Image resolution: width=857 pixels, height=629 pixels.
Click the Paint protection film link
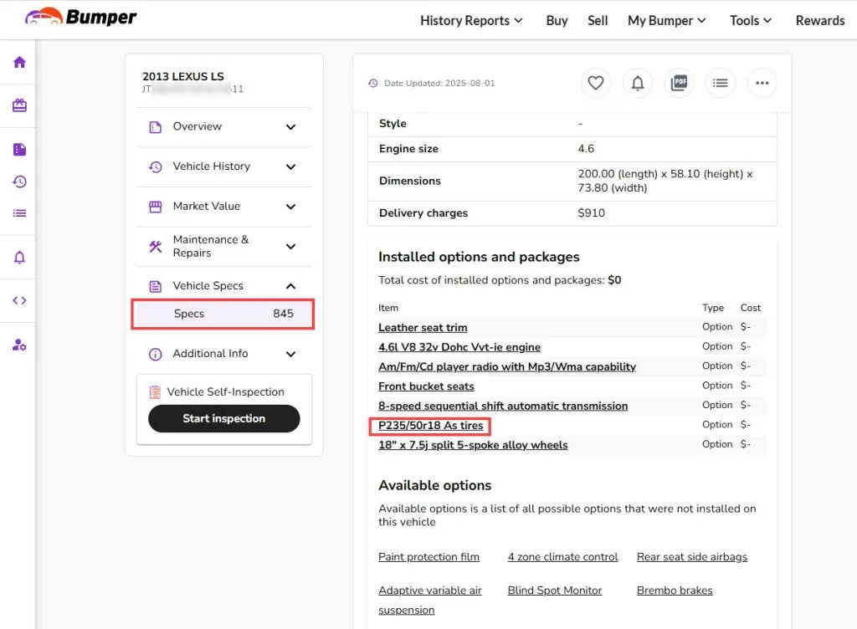428,557
